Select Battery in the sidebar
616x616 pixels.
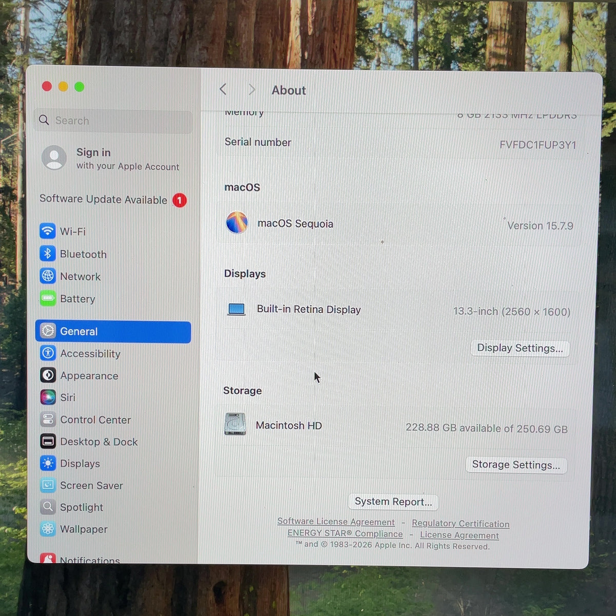[x=113, y=298]
